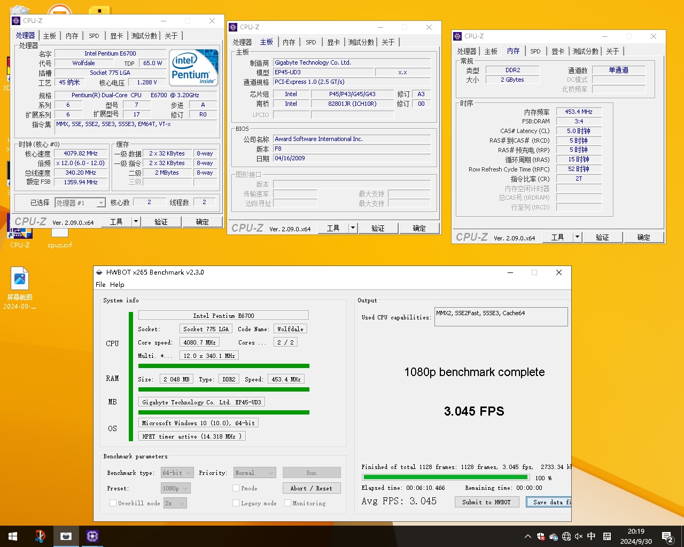Click the title icon of the 内存 CPU-Z window
Viewport: 684px width, 547px height.
coord(457,36)
